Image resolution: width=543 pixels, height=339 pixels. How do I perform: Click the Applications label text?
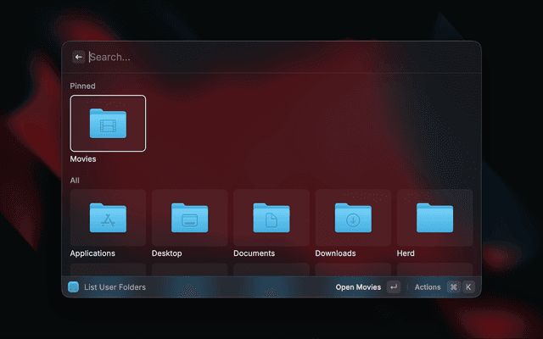pos(92,253)
